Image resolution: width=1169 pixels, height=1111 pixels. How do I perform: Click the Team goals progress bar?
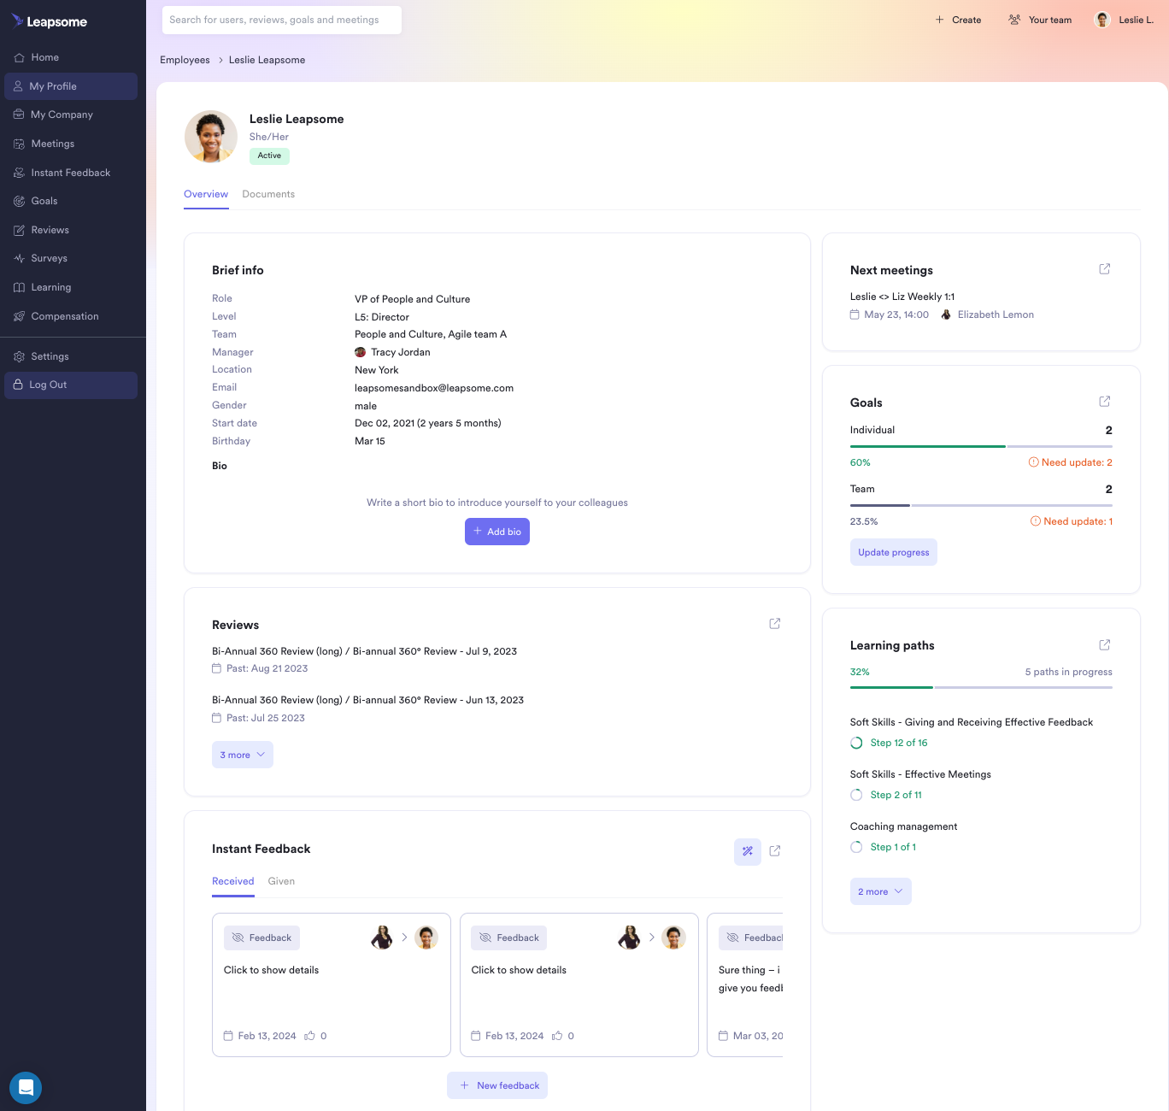981,505
